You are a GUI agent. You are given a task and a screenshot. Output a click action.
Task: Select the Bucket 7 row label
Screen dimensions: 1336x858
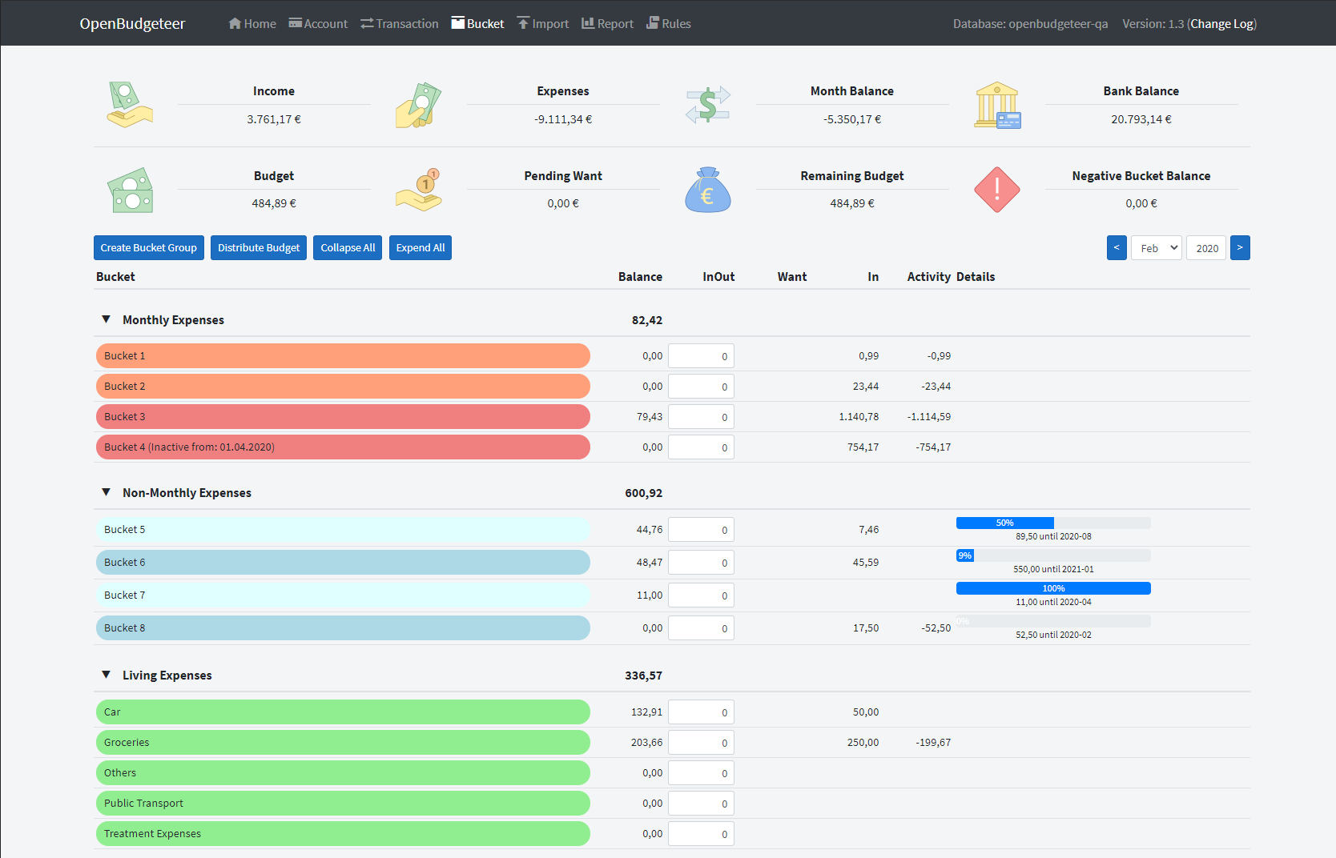pos(343,595)
